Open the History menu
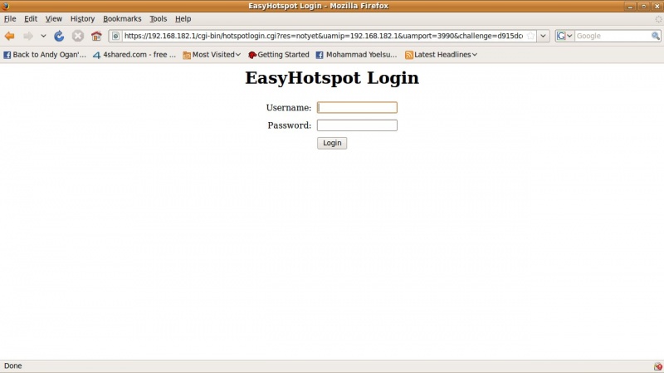664x373 pixels. 82,18
